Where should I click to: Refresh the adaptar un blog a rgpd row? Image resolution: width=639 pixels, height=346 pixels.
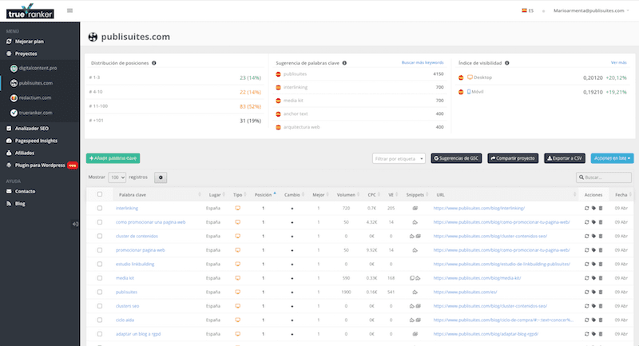(x=586, y=334)
